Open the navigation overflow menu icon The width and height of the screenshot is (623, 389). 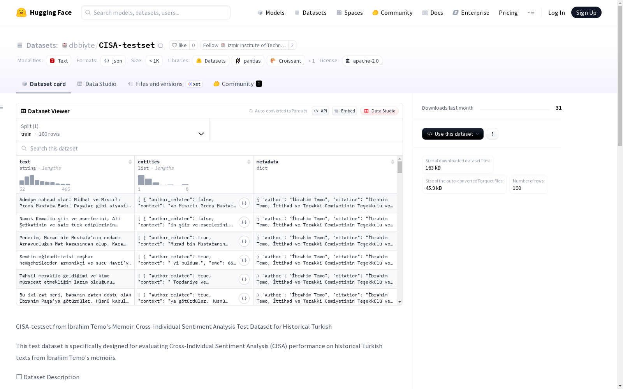(x=531, y=12)
